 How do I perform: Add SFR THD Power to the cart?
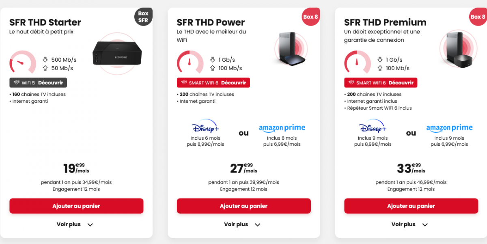pyautogui.click(x=243, y=206)
